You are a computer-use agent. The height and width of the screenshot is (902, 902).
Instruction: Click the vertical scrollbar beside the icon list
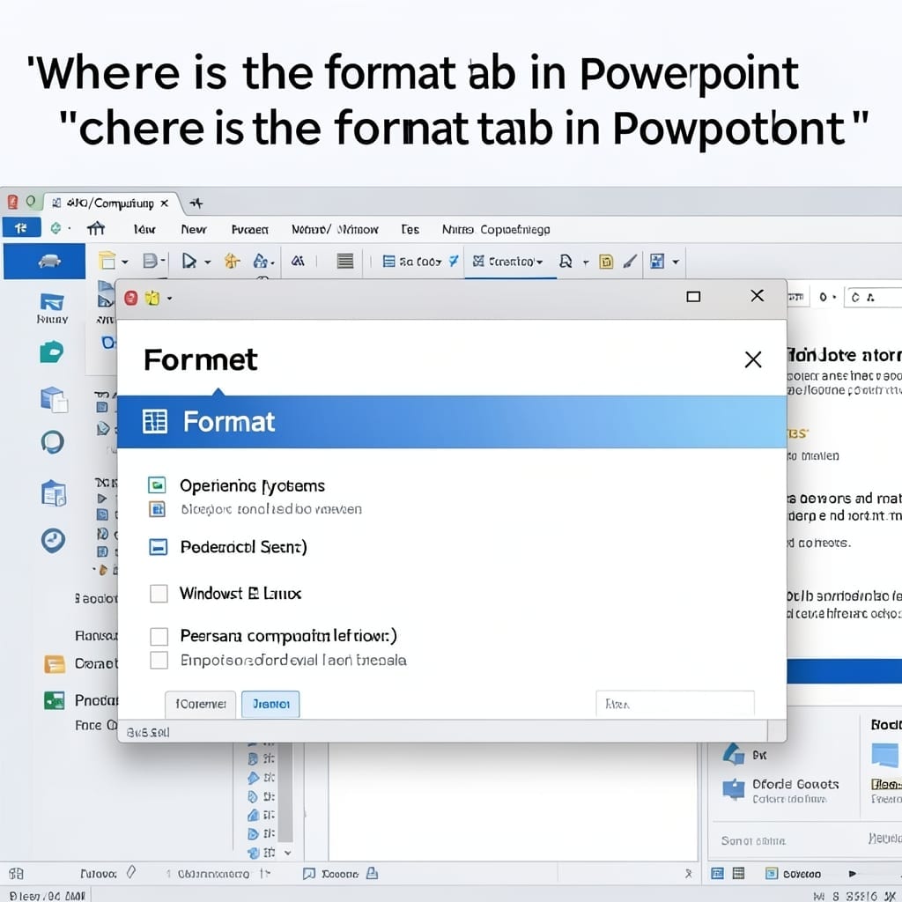[x=285, y=793]
